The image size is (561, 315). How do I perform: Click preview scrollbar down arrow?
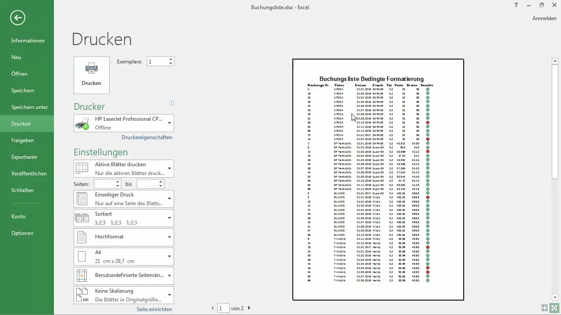(x=555, y=297)
